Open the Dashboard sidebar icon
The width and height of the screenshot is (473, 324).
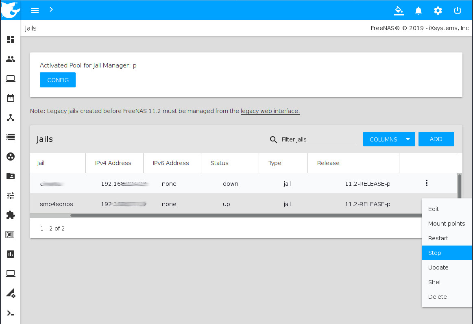pyautogui.click(x=11, y=39)
